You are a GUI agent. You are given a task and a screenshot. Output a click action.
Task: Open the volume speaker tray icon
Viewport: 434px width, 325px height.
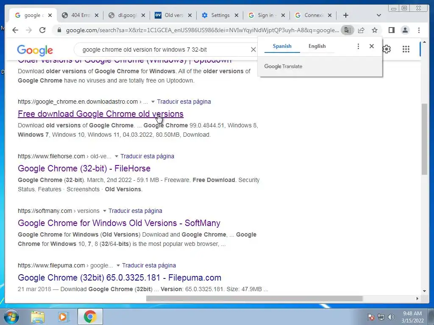tap(391, 317)
